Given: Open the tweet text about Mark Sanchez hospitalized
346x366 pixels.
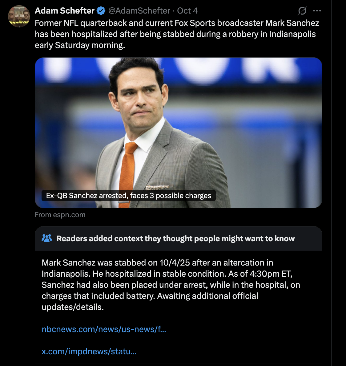Looking at the screenshot, I should tap(177, 34).
